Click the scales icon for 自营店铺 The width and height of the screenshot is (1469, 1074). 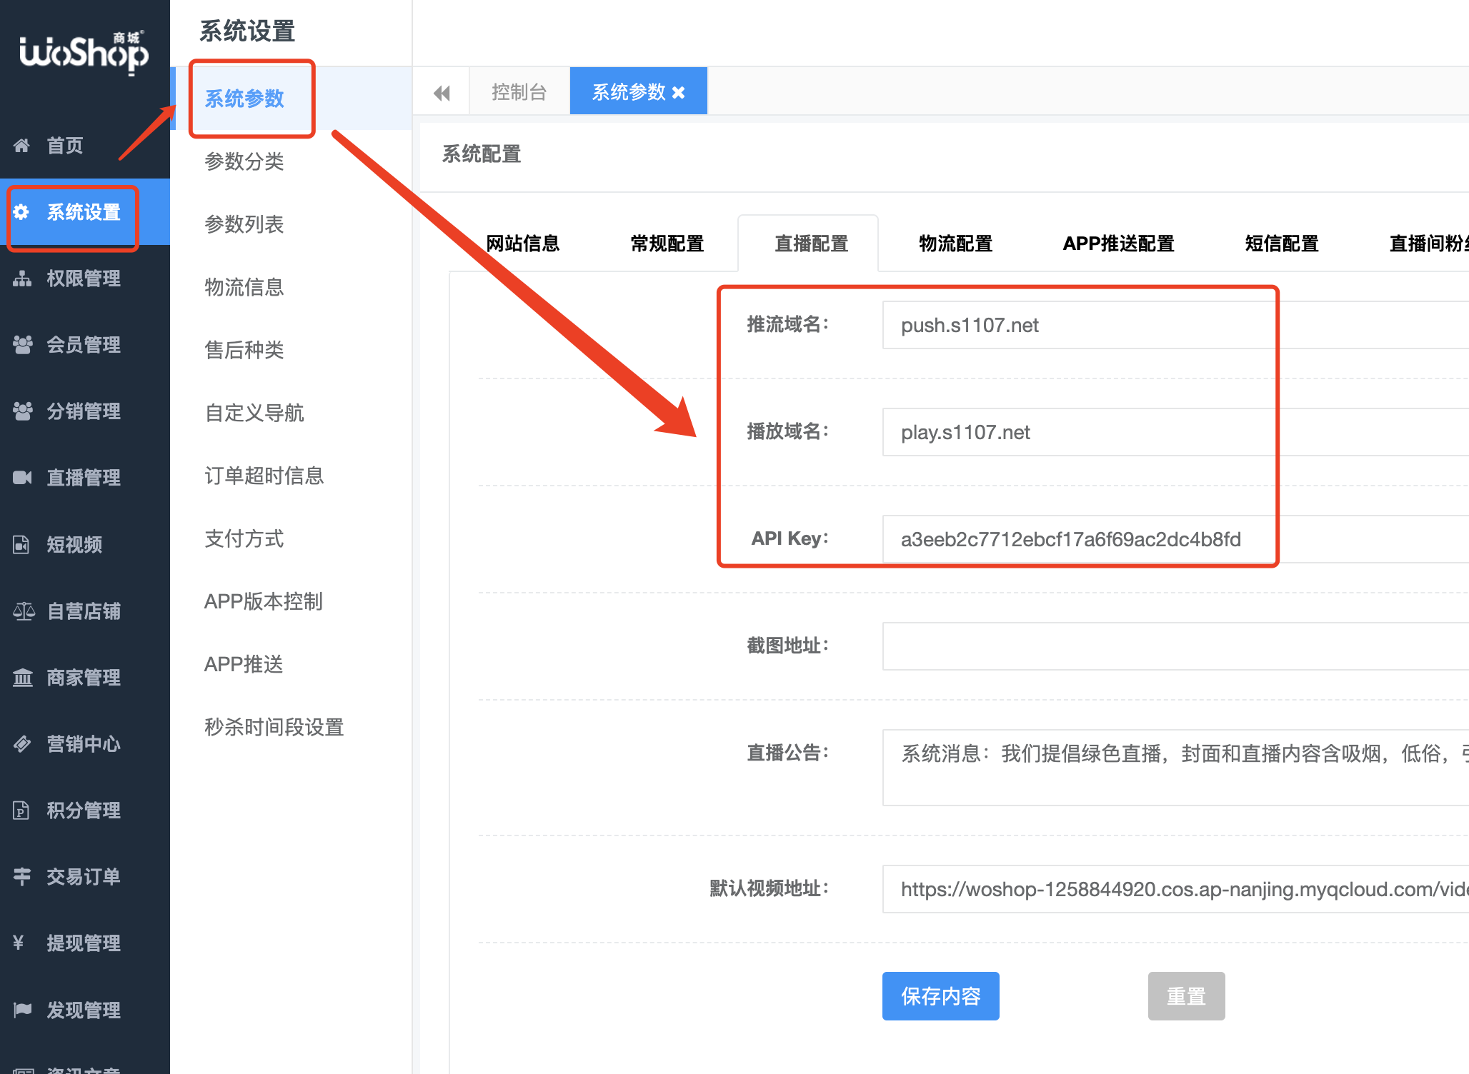pyautogui.click(x=23, y=611)
